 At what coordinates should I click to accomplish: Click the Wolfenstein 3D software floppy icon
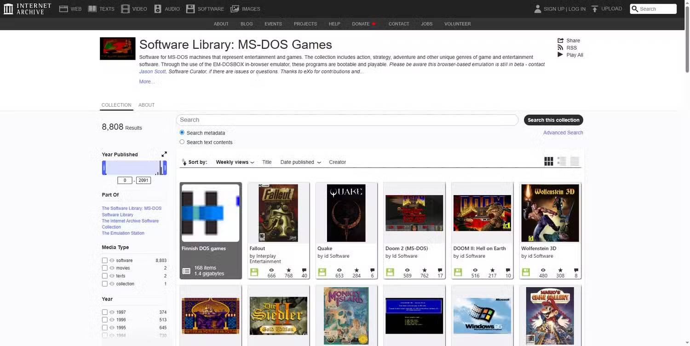coord(526,272)
